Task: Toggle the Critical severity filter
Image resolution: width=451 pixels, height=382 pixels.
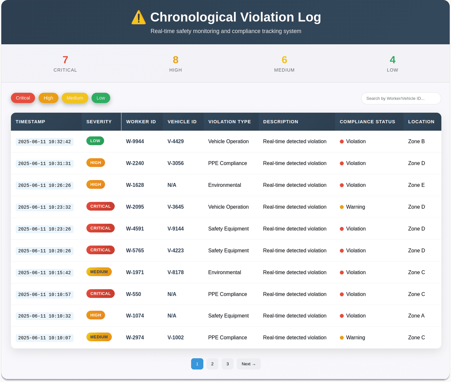Action: tap(23, 98)
